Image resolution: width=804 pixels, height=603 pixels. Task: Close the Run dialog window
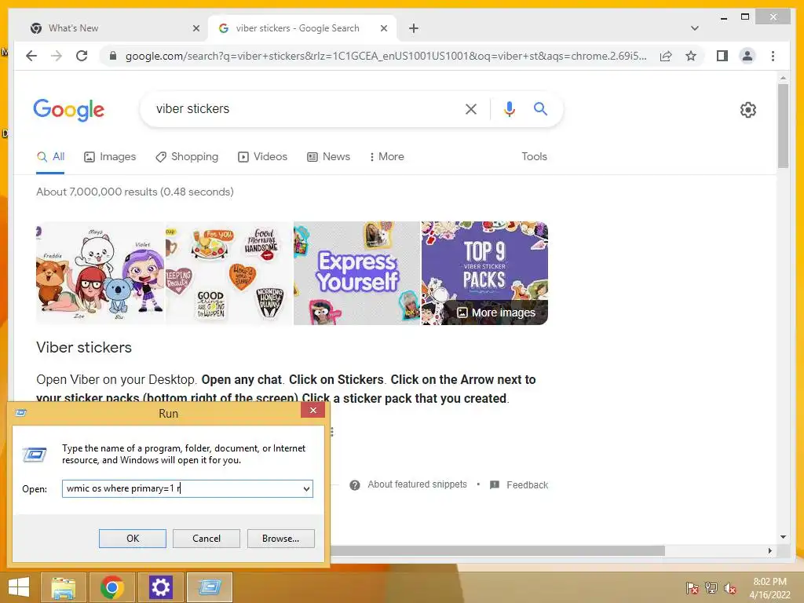(312, 410)
